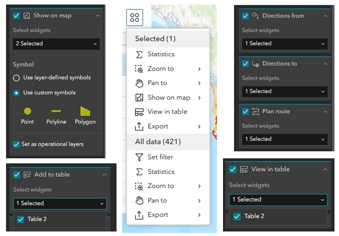Edit the yellow Polygon symbol swatch
The width and height of the screenshot is (339, 236).
[85, 111]
